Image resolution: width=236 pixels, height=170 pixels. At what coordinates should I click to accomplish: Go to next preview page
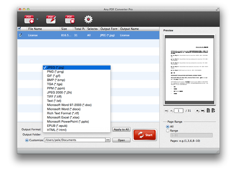pos(197,111)
